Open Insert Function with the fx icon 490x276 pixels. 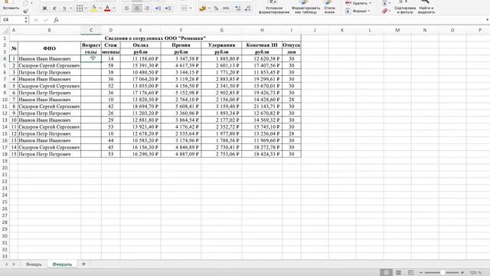pos(56,20)
